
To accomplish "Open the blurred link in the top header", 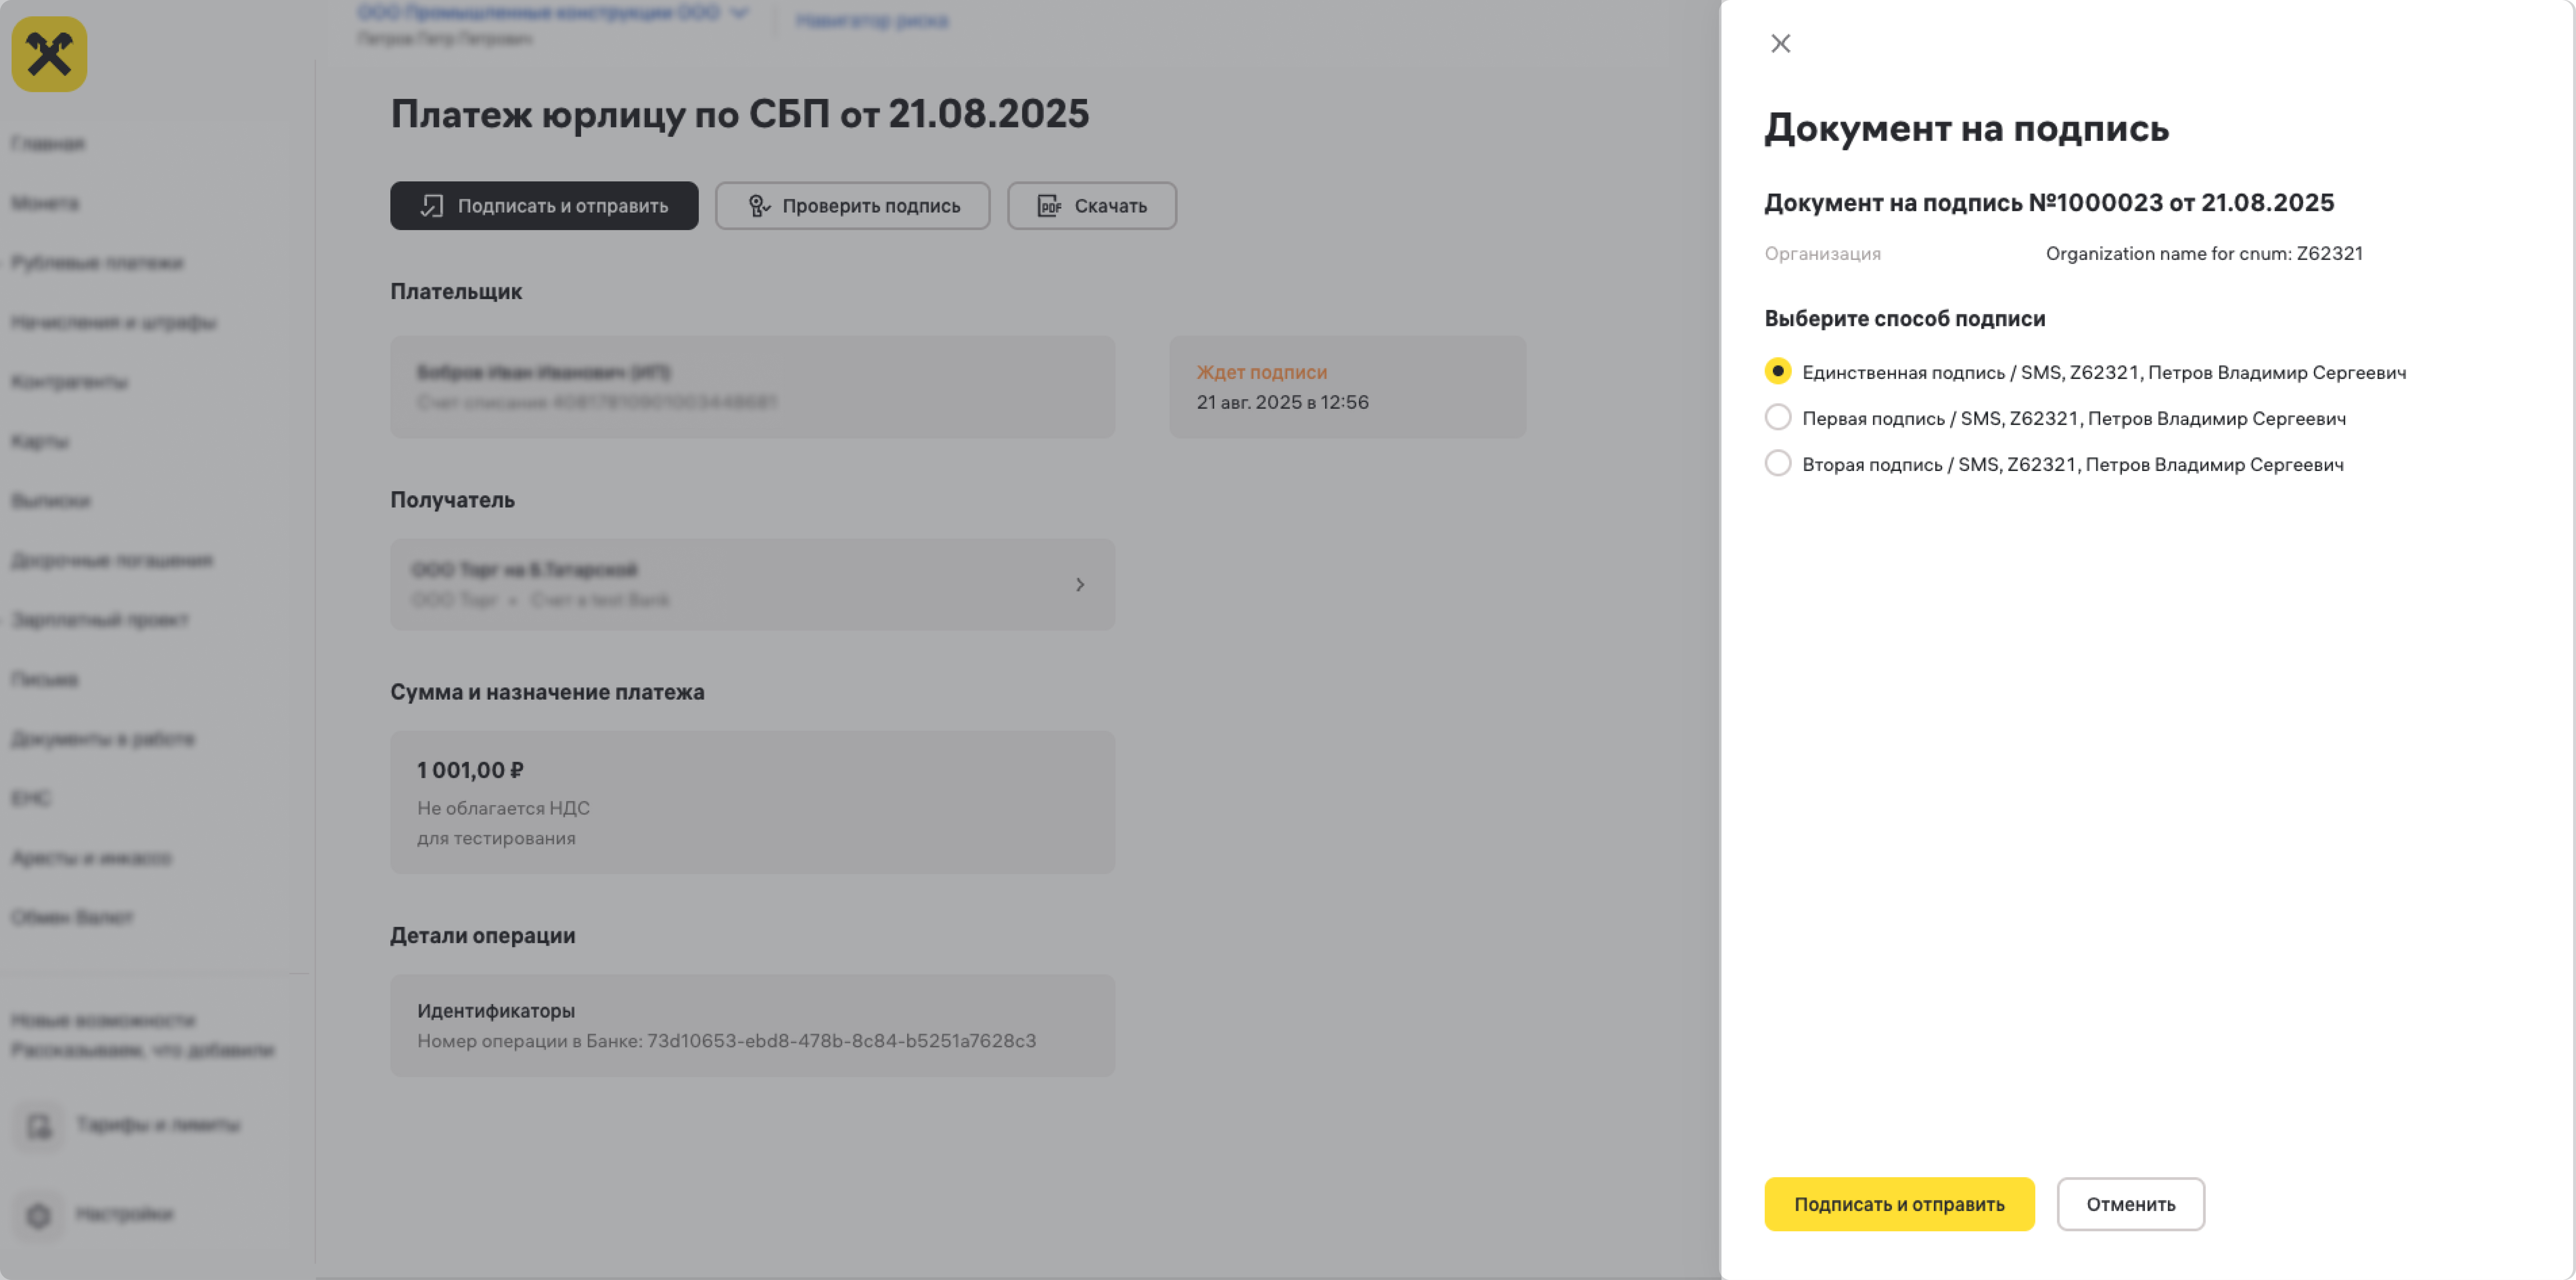I will pyautogui.click(x=872, y=20).
